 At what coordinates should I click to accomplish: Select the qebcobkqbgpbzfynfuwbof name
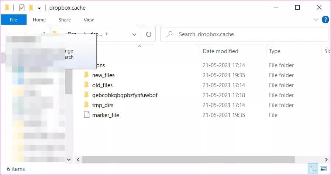125,95
